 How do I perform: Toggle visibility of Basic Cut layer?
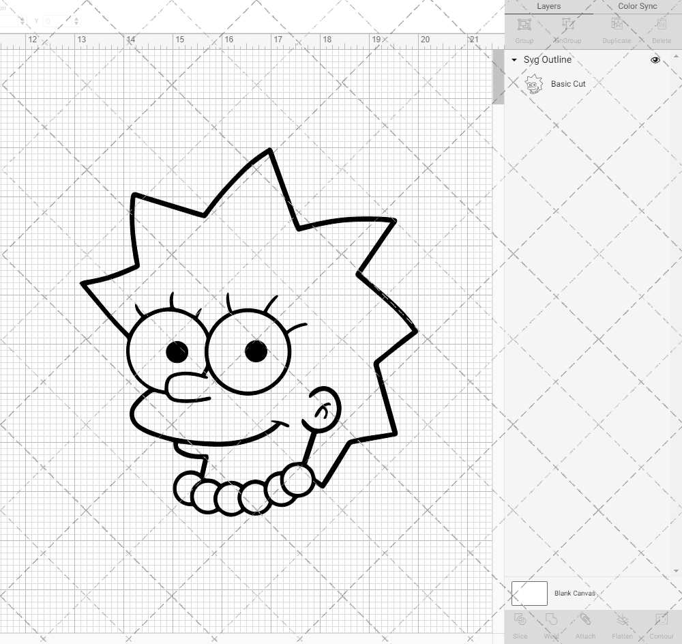point(655,83)
